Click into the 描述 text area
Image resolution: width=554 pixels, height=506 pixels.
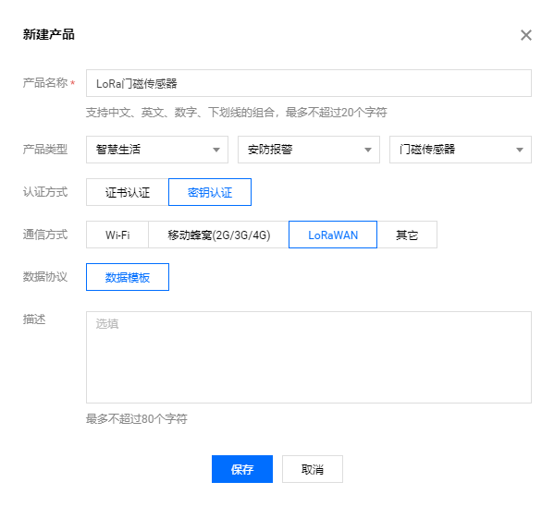(308, 357)
